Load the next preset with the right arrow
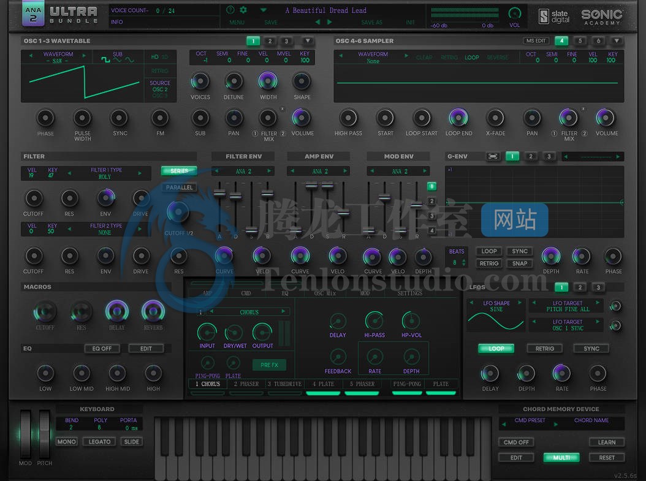646x481 pixels. pos(329,22)
